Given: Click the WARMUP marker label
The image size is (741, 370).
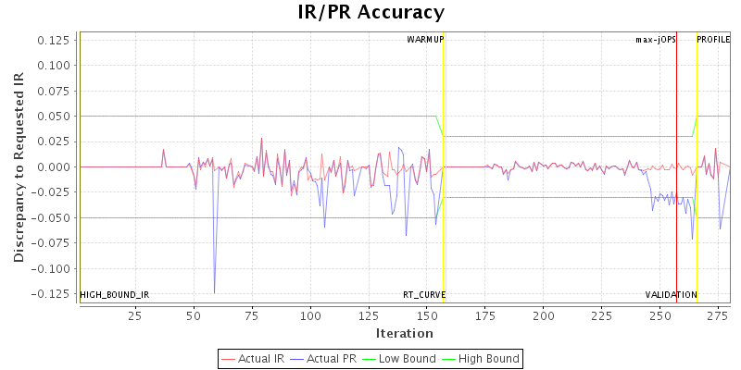Looking at the screenshot, I should (425, 40).
